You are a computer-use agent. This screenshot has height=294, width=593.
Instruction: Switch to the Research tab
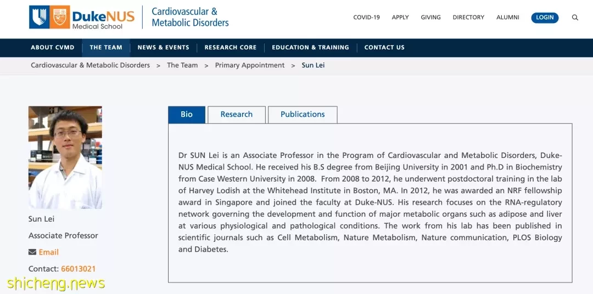pyautogui.click(x=237, y=115)
